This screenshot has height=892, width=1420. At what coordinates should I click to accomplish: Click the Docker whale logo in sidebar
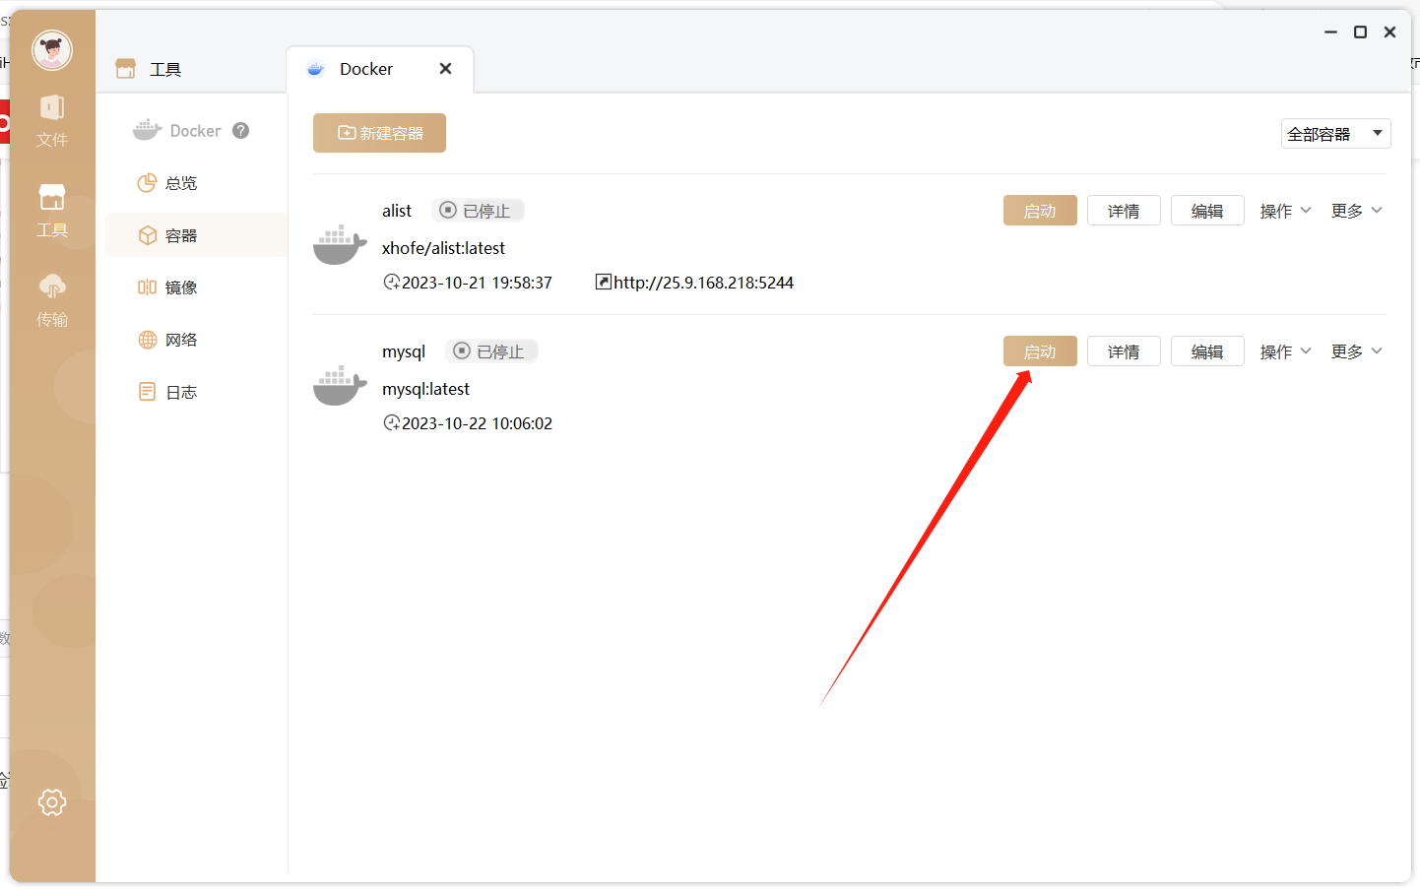pos(148,130)
